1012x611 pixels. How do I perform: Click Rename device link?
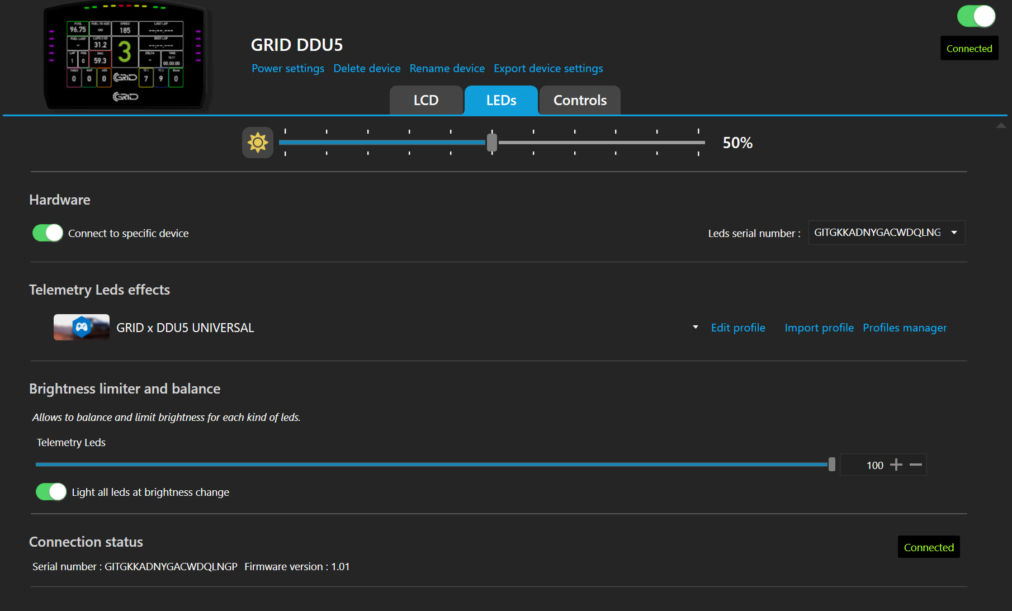(447, 68)
